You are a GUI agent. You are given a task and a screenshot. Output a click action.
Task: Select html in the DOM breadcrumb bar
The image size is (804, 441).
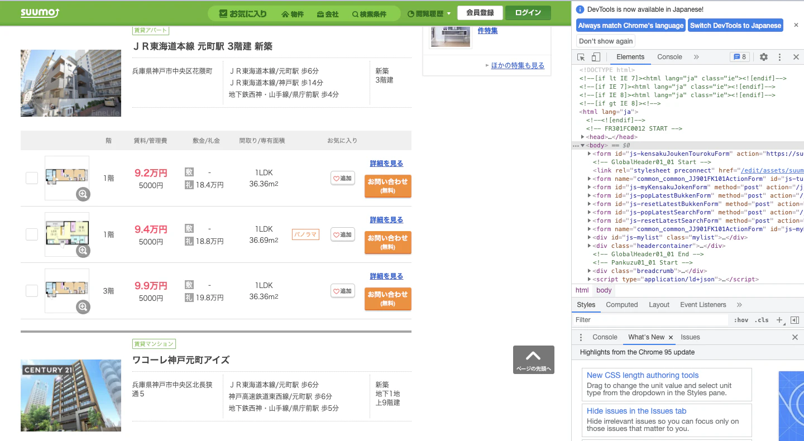click(x=582, y=290)
